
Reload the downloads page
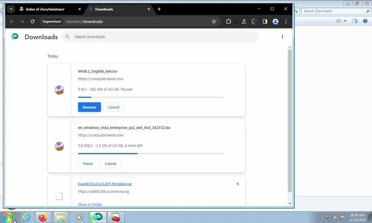click(x=33, y=21)
